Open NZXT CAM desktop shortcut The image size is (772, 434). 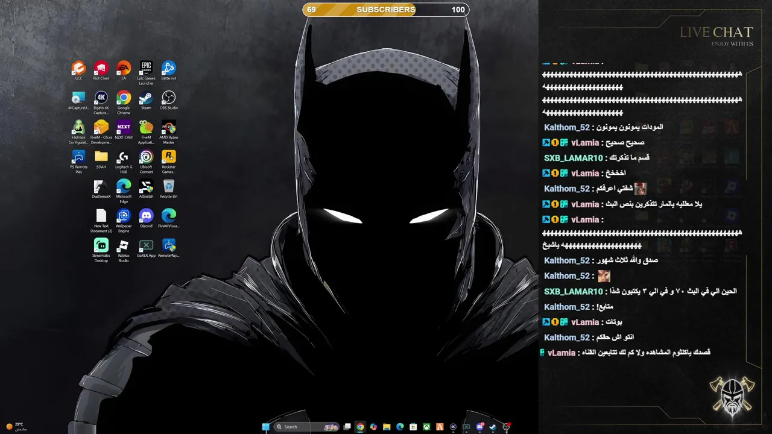(x=124, y=130)
